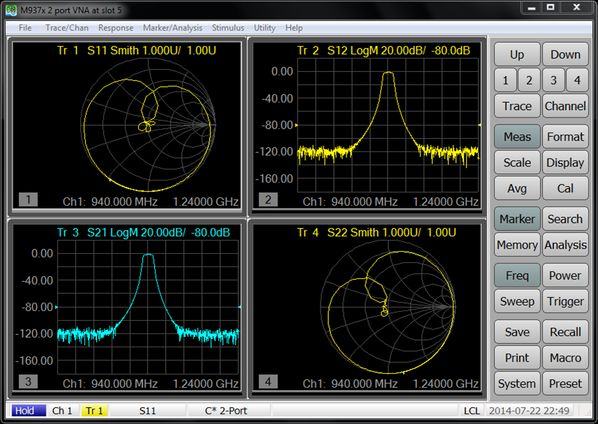Screen dimensions: 598x424
Task: Click the Preset button
Action: click(565, 384)
